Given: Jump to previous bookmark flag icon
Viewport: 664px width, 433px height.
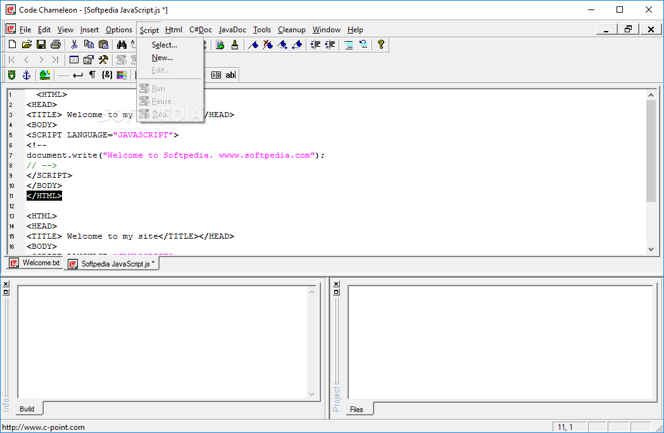Looking at the screenshot, I should tap(297, 44).
